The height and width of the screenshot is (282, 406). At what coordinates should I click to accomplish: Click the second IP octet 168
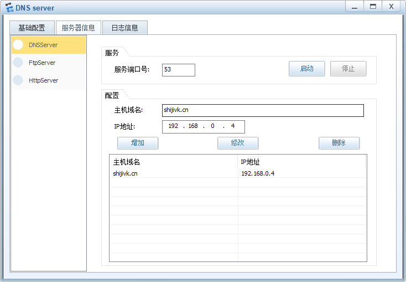[193, 126]
